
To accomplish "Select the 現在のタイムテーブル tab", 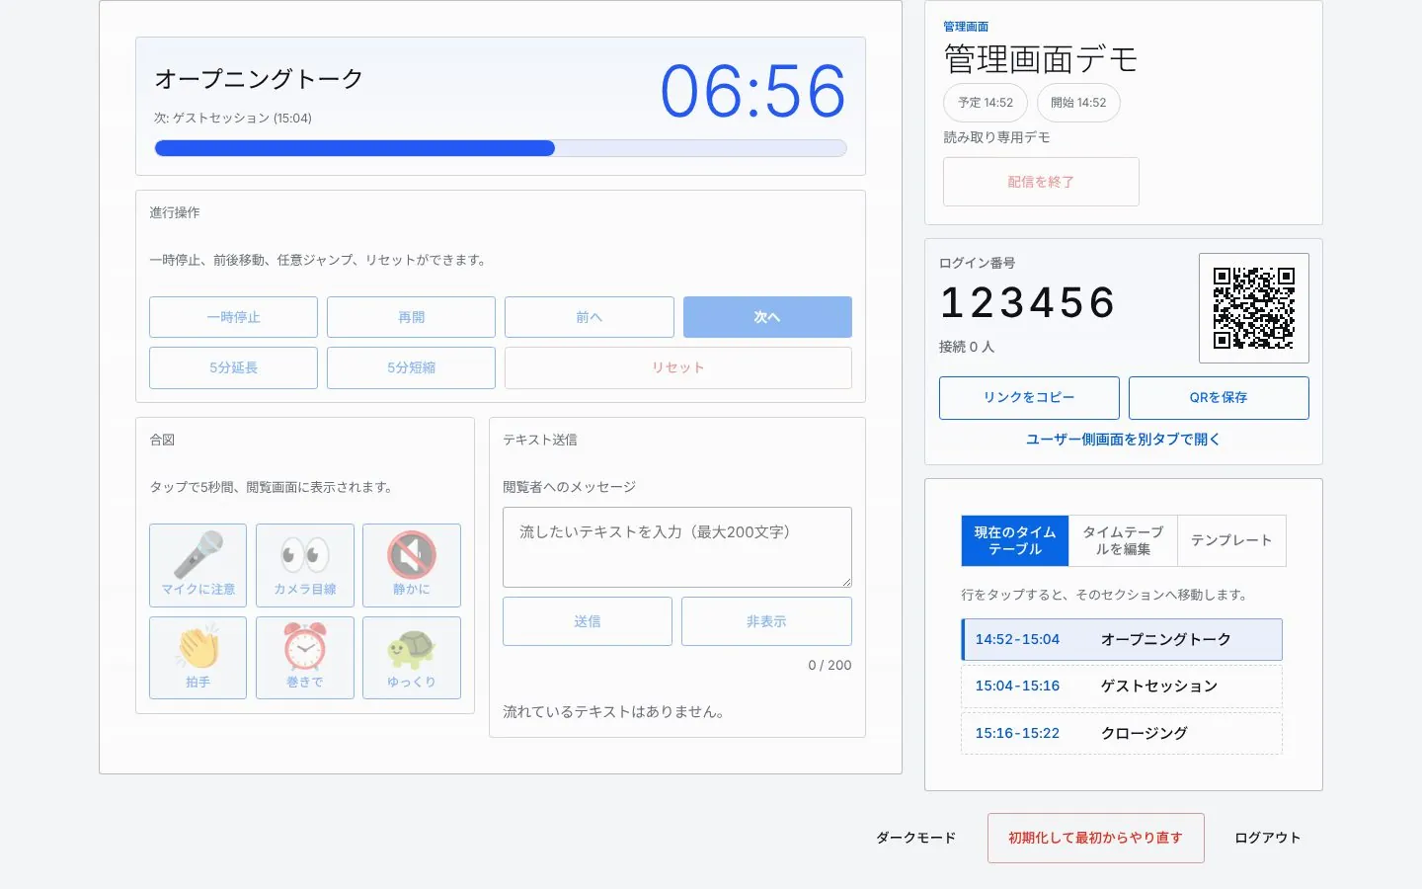I will coord(1015,540).
